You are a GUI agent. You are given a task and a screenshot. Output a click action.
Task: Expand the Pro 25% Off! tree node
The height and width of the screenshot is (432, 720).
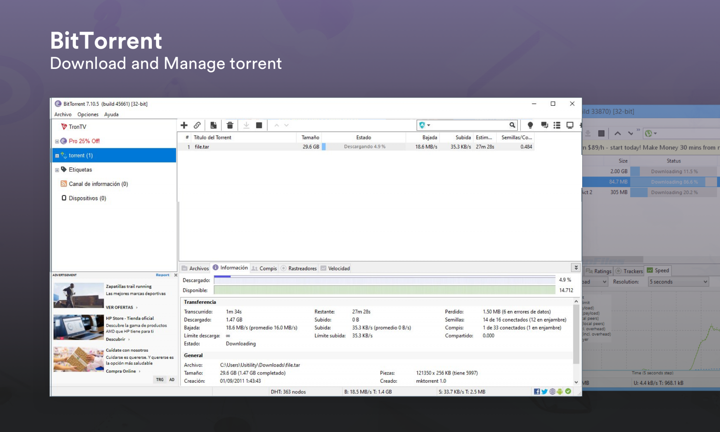57,141
